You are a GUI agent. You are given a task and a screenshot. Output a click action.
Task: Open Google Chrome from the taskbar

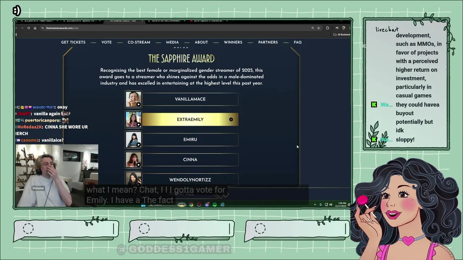click(191, 205)
